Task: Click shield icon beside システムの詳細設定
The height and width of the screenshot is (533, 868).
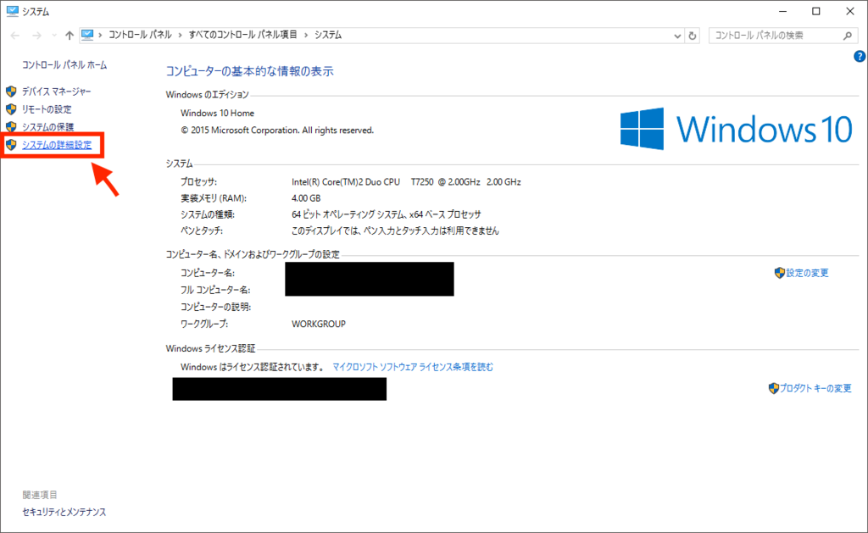Action: [11, 145]
